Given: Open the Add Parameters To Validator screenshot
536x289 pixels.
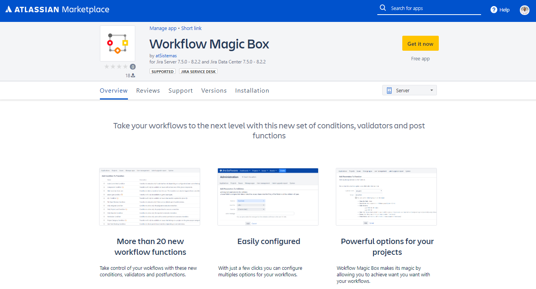Looking at the screenshot, I should click(268, 196).
